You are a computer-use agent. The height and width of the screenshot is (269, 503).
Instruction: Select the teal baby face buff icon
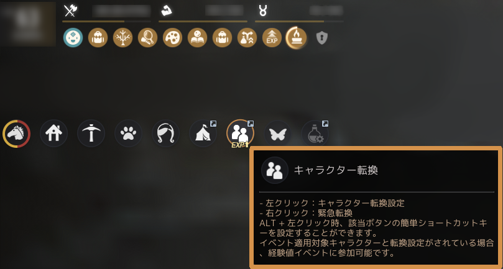pos(73,37)
